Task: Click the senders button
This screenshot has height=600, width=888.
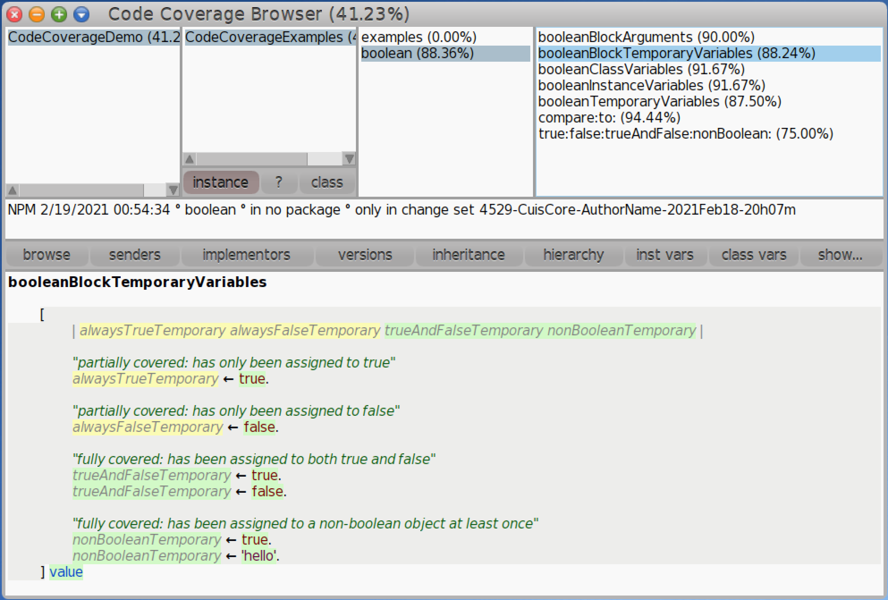Action: [135, 255]
